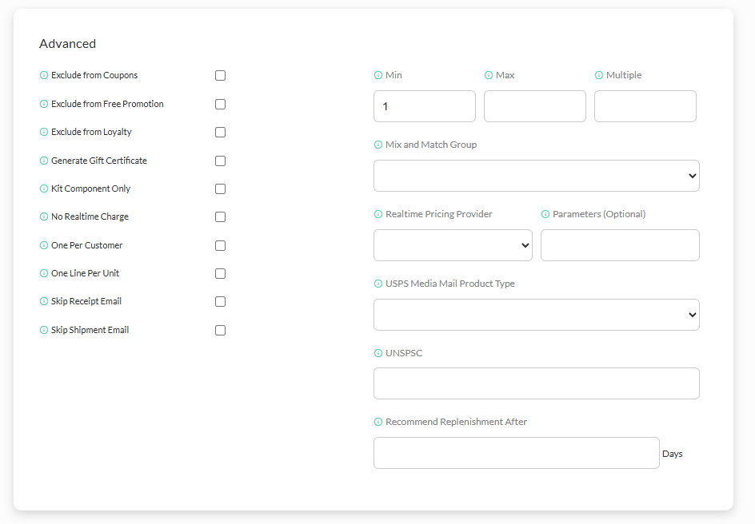Screen dimensions: 755x524
Task: Click info icon next to Multiple
Action: [598, 75]
